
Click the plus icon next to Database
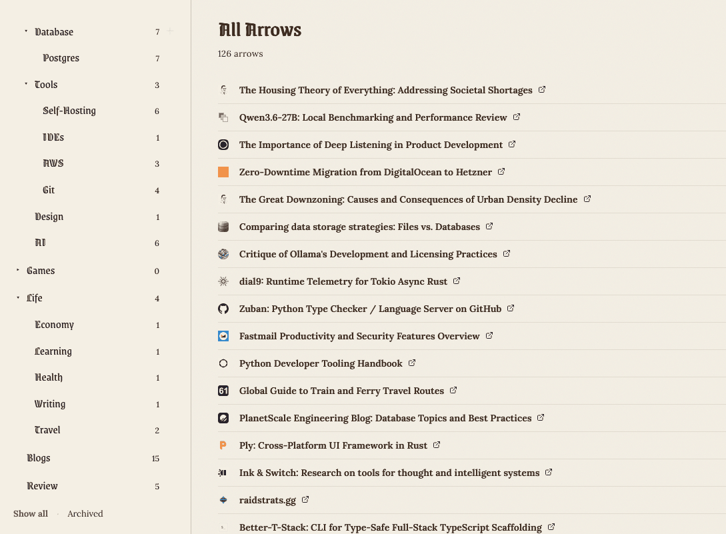(x=171, y=31)
